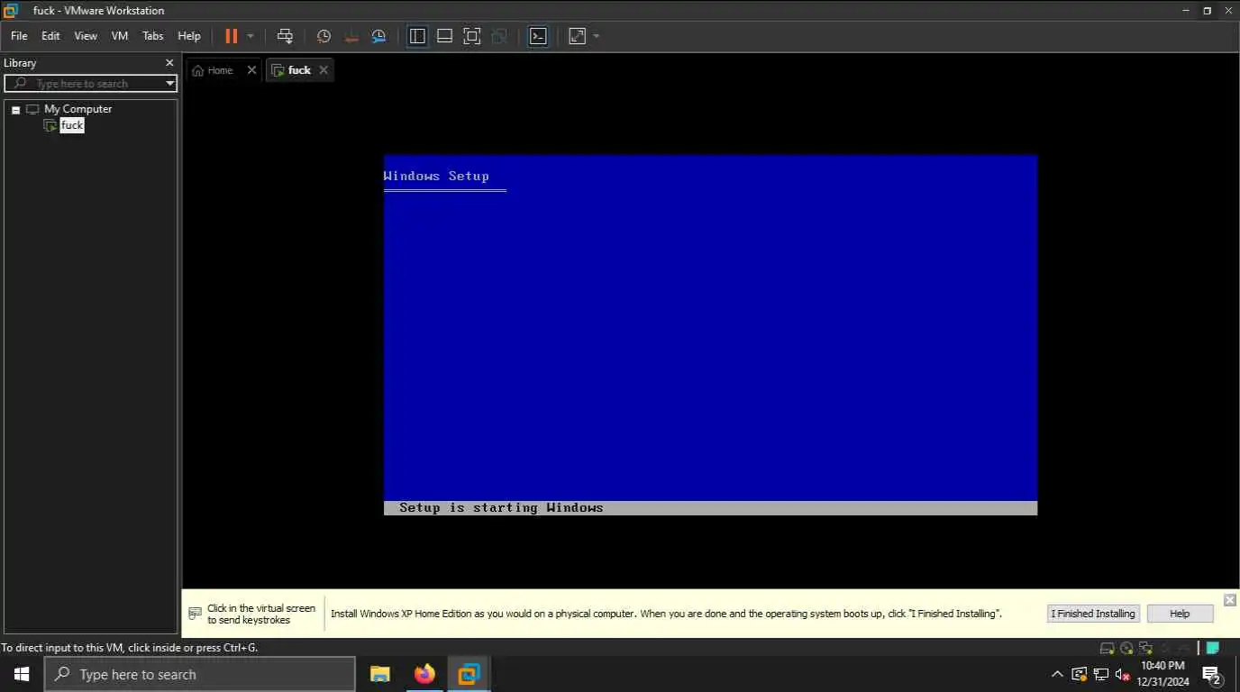Toggle the console view button
The height and width of the screenshot is (692, 1240).
click(538, 36)
